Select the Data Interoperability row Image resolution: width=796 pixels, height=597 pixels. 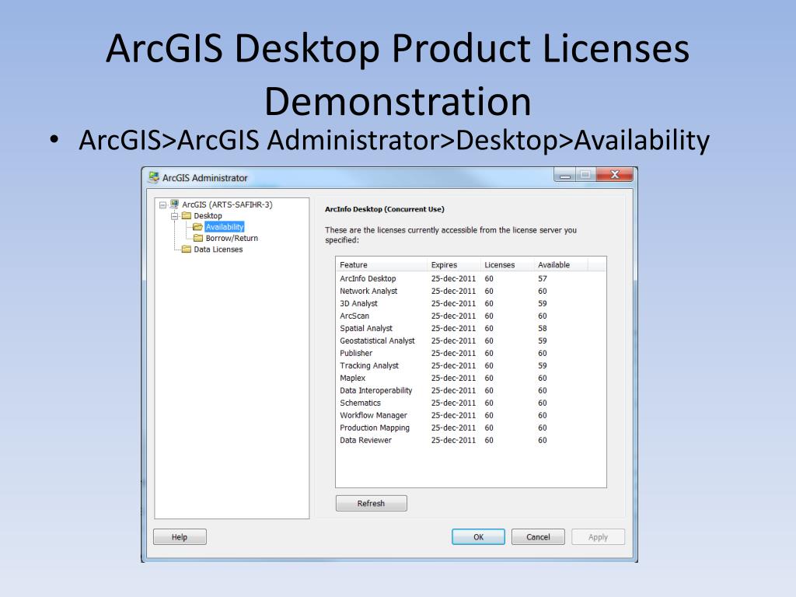click(x=470, y=390)
